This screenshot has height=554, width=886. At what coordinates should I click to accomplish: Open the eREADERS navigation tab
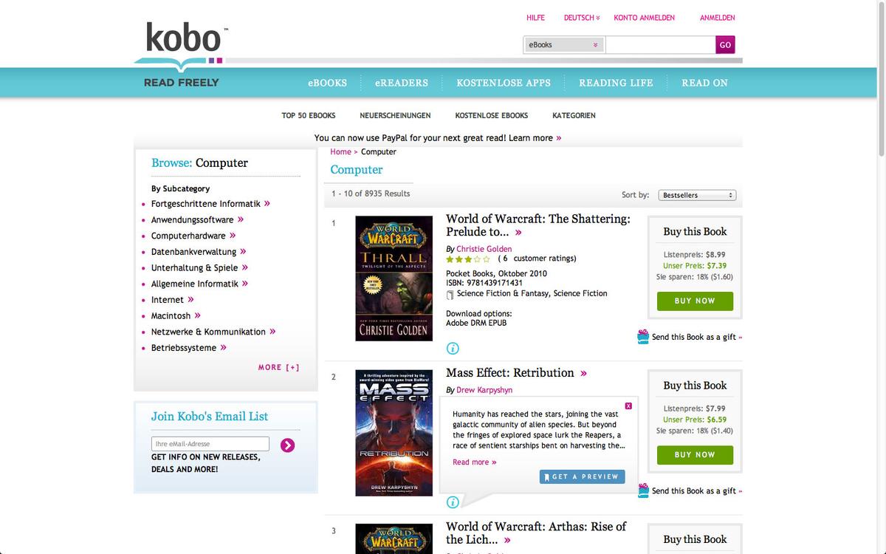[x=402, y=83]
